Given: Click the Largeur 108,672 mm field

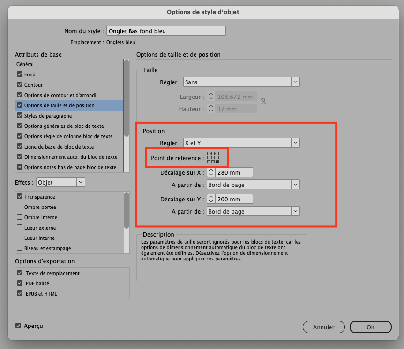Looking at the screenshot, I should click(236, 97).
